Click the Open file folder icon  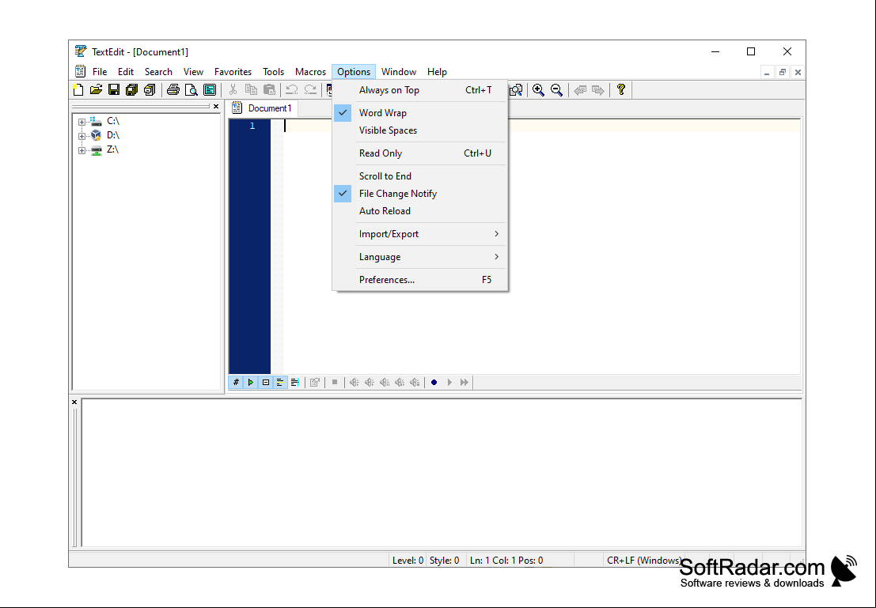pos(96,90)
